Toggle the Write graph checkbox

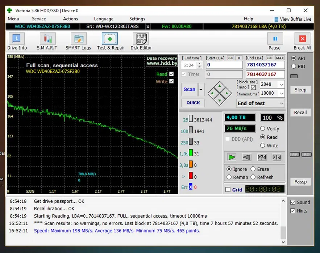click(x=171, y=81)
